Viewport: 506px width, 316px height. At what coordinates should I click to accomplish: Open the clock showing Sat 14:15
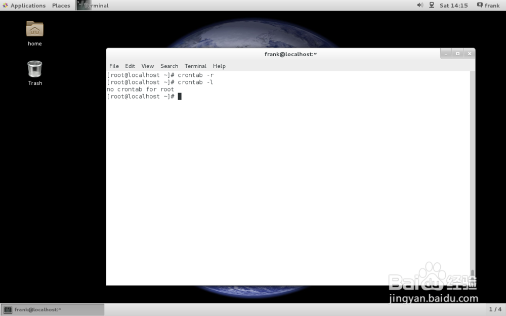click(453, 6)
